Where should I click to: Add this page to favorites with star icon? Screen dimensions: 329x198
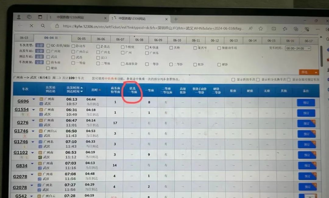260,29
